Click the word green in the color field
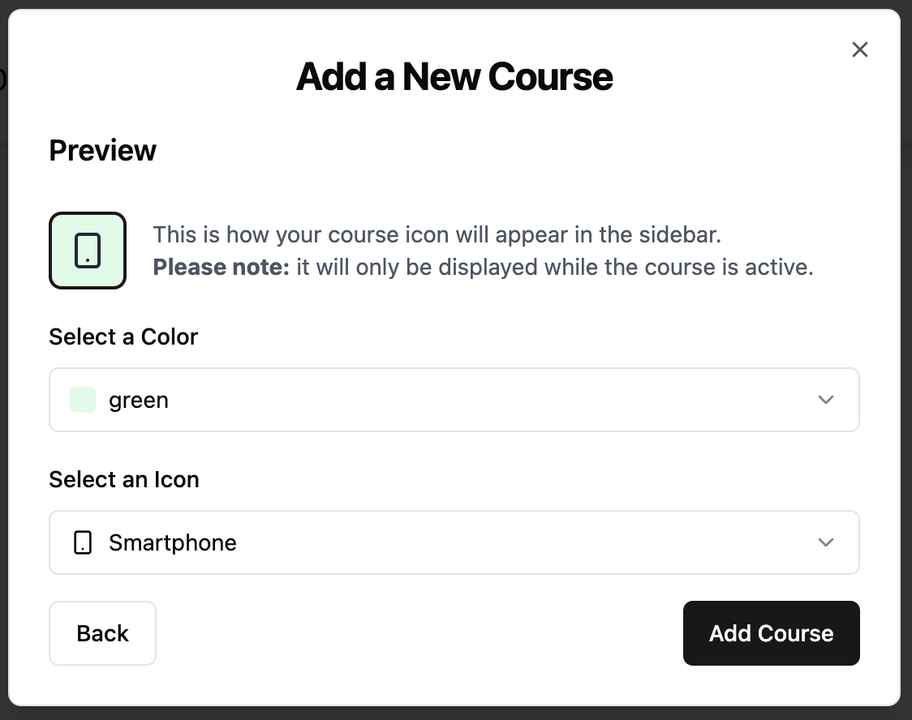This screenshot has height=720, width=912. pyautogui.click(x=138, y=400)
